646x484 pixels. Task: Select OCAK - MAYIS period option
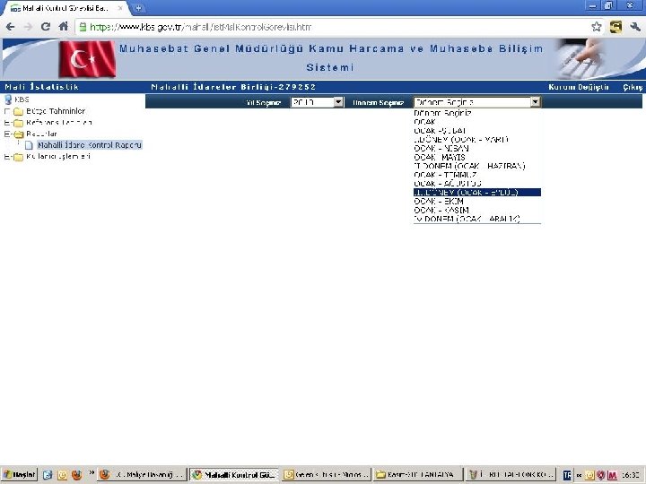(476, 157)
